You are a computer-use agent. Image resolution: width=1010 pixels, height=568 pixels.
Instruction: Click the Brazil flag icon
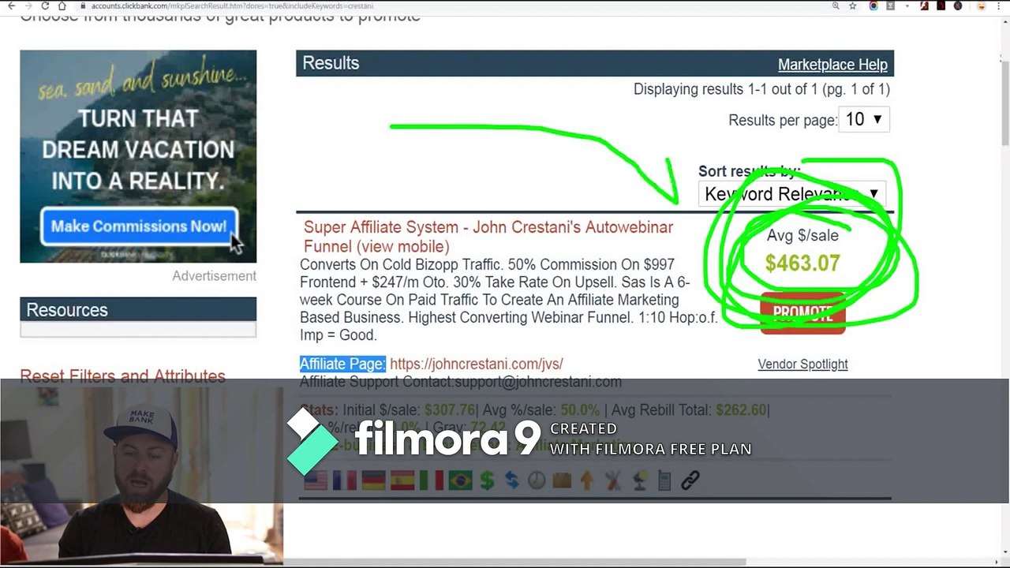click(460, 480)
